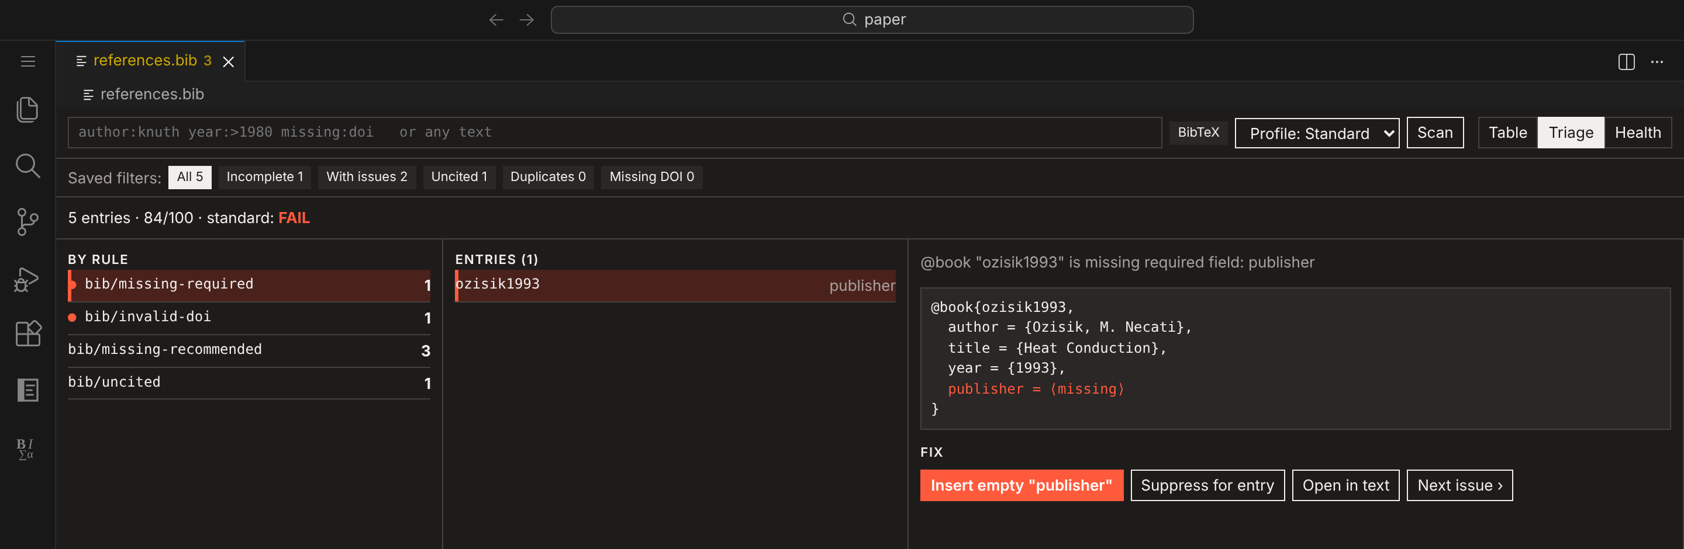The height and width of the screenshot is (549, 1684).
Task: Go to Next issue
Action: click(1459, 485)
